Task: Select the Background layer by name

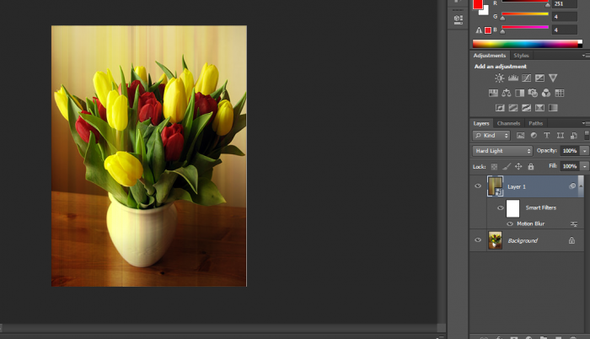Action: 523,240
